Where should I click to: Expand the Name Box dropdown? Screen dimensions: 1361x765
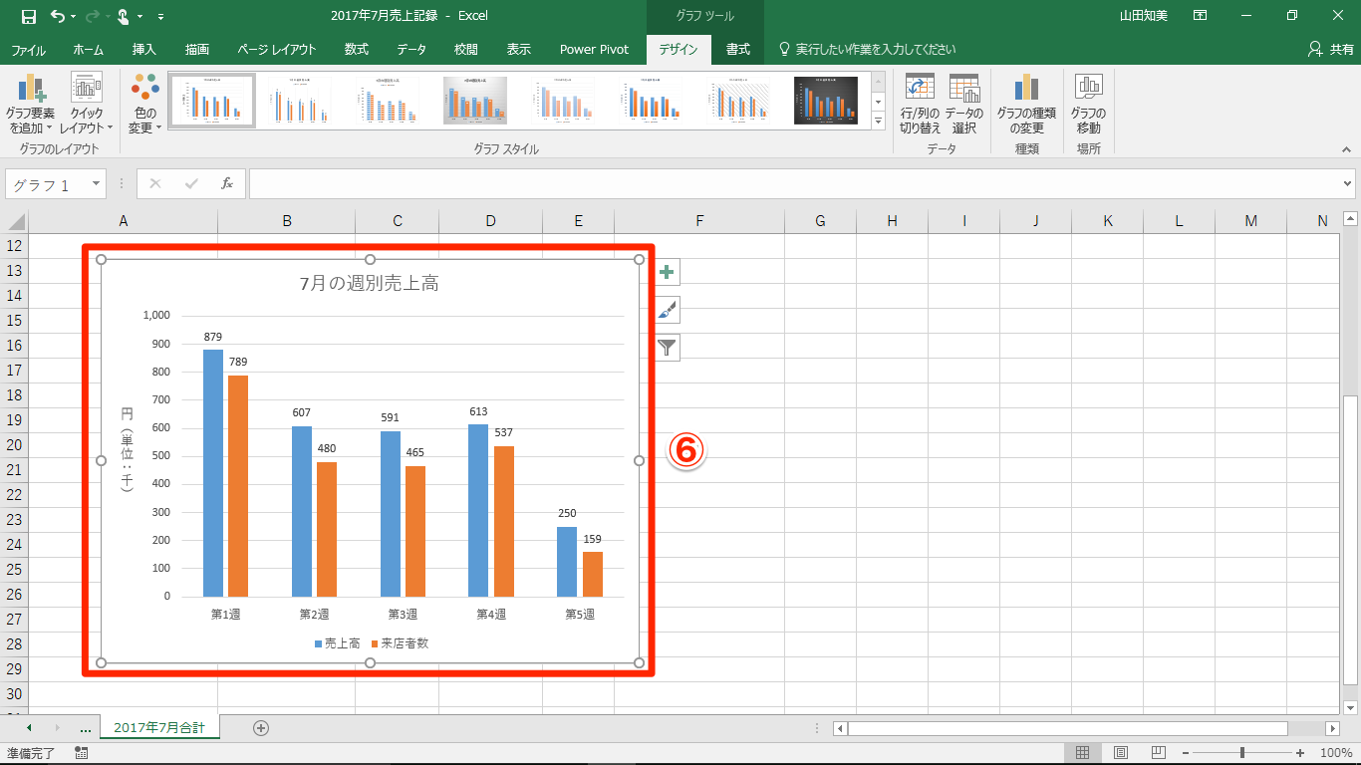point(96,184)
